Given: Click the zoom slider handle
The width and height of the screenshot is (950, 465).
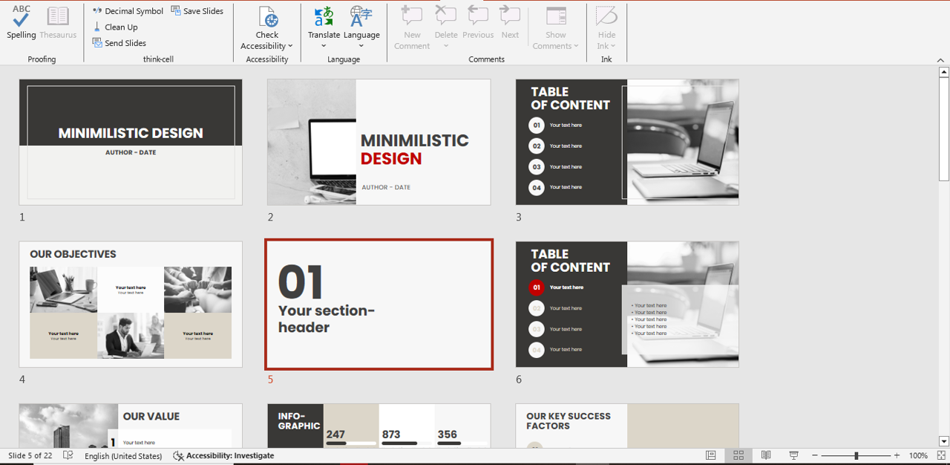Looking at the screenshot, I should (856, 455).
